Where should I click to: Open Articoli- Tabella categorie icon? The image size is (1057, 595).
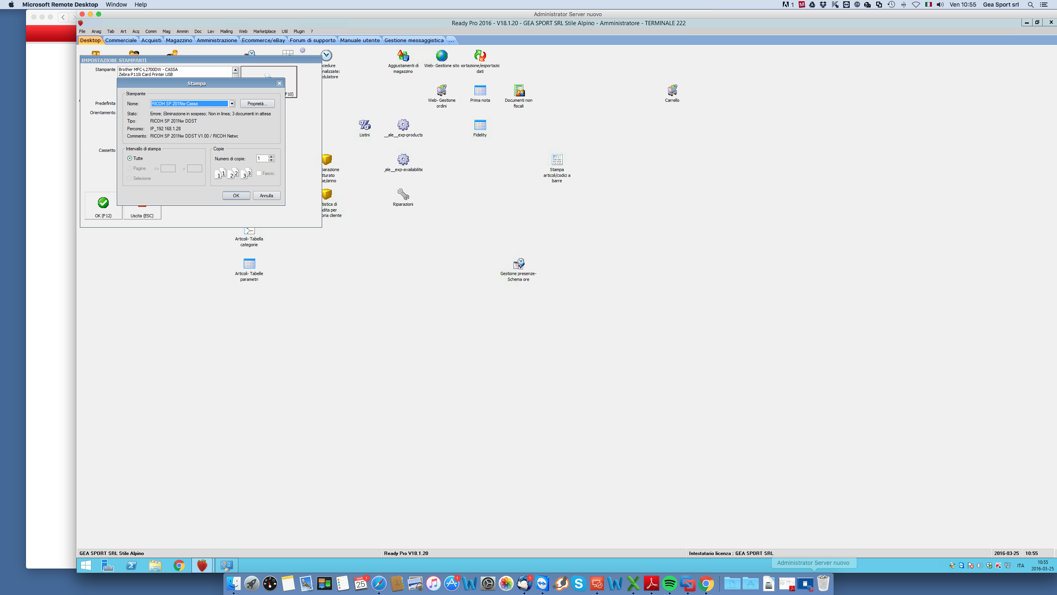249,231
